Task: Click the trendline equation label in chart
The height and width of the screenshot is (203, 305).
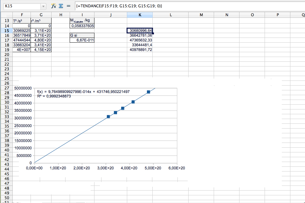Action: tap(83, 91)
